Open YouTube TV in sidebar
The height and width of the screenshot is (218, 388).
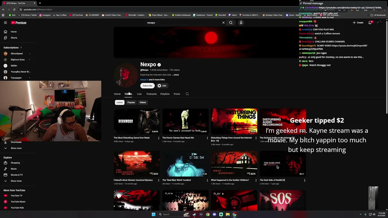(17, 196)
